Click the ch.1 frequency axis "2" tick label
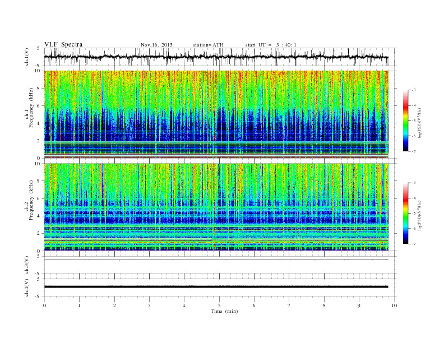Viewport: 444px width, 343px height. pos(39,141)
